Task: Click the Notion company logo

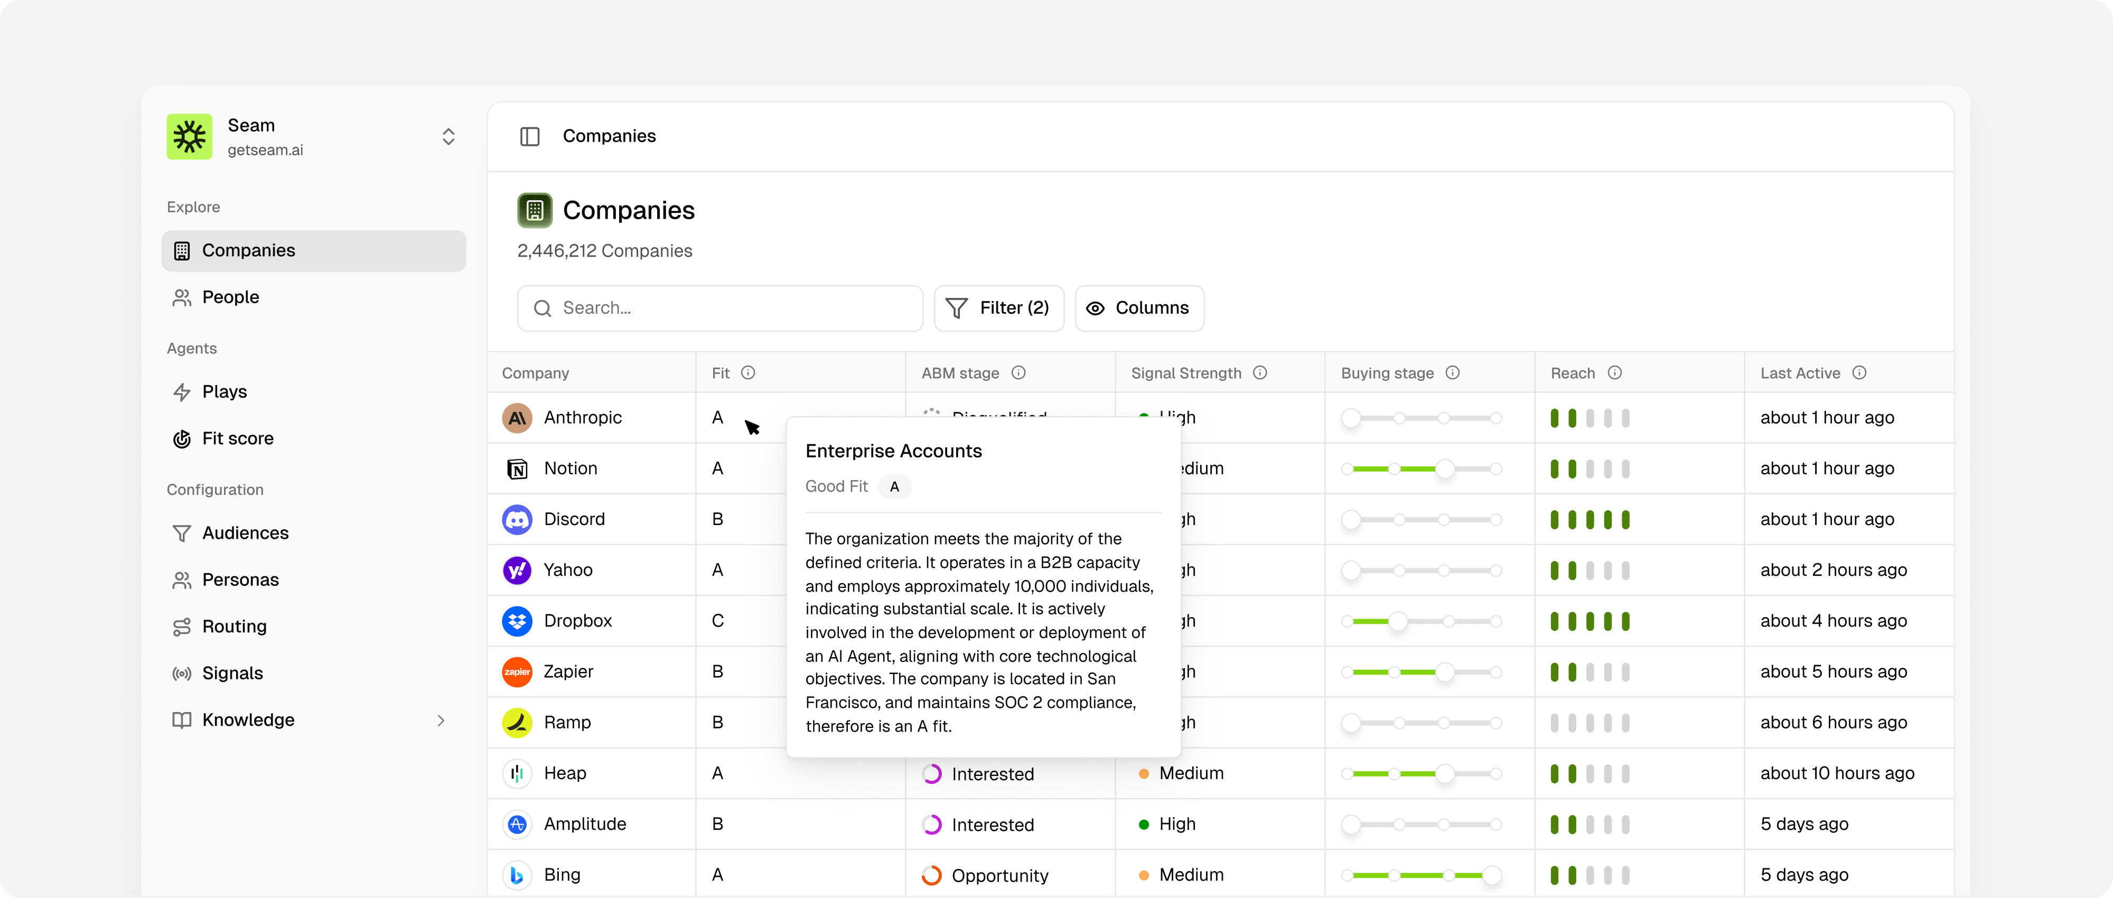Action: (x=517, y=468)
